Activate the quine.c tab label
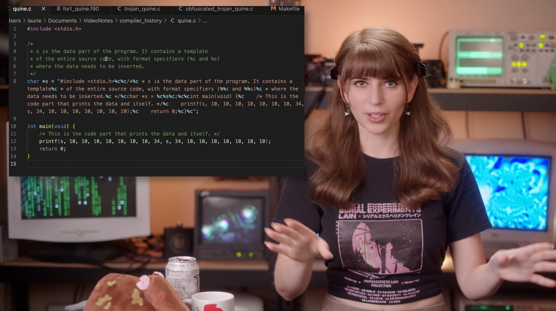556x311 pixels. pyautogui.click(x=22, y=9)
